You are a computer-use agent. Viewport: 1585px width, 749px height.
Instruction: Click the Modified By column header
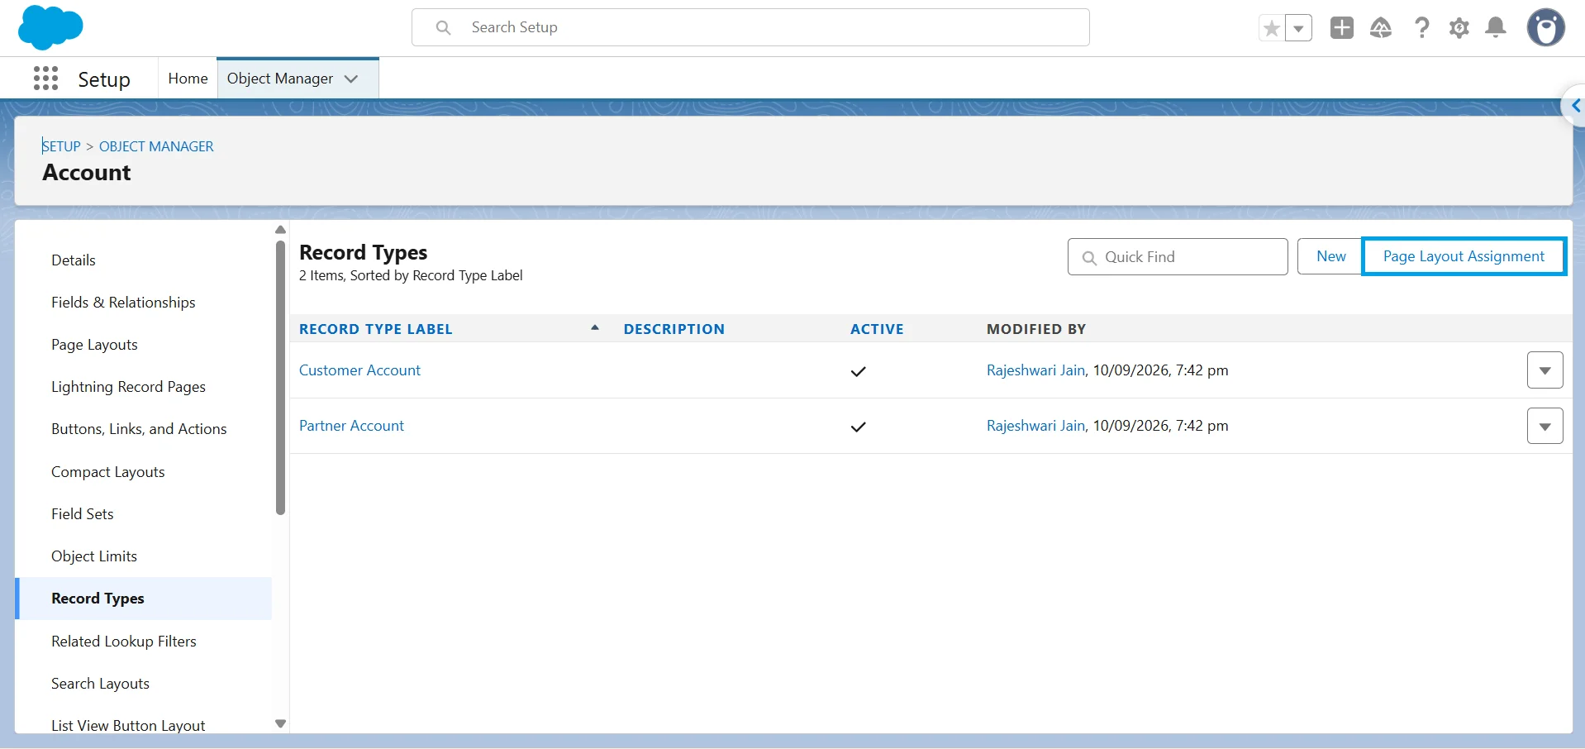(x=1035, y=329)
